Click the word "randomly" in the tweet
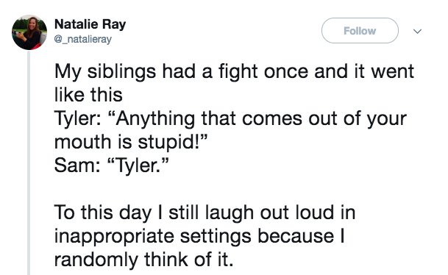 pyautogui.click(x=96, y=260)
